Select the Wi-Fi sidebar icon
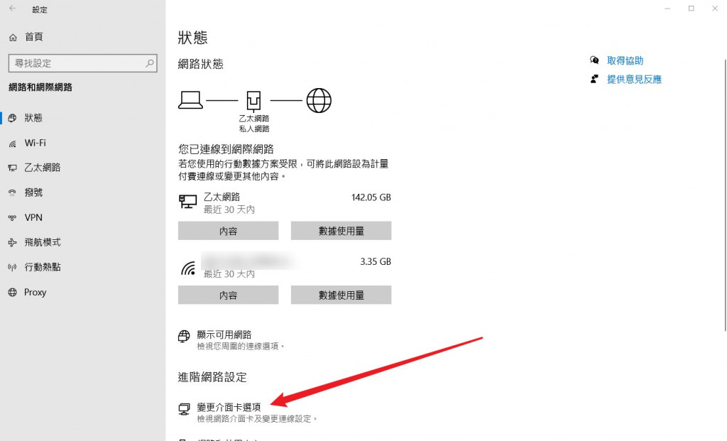Screen dimensions: 727x441 point(13,143)
